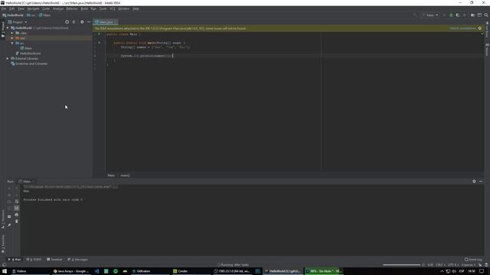Open the Refactor menu
Image resolution: width=490 pixels, height=275 pixels.
71,8
